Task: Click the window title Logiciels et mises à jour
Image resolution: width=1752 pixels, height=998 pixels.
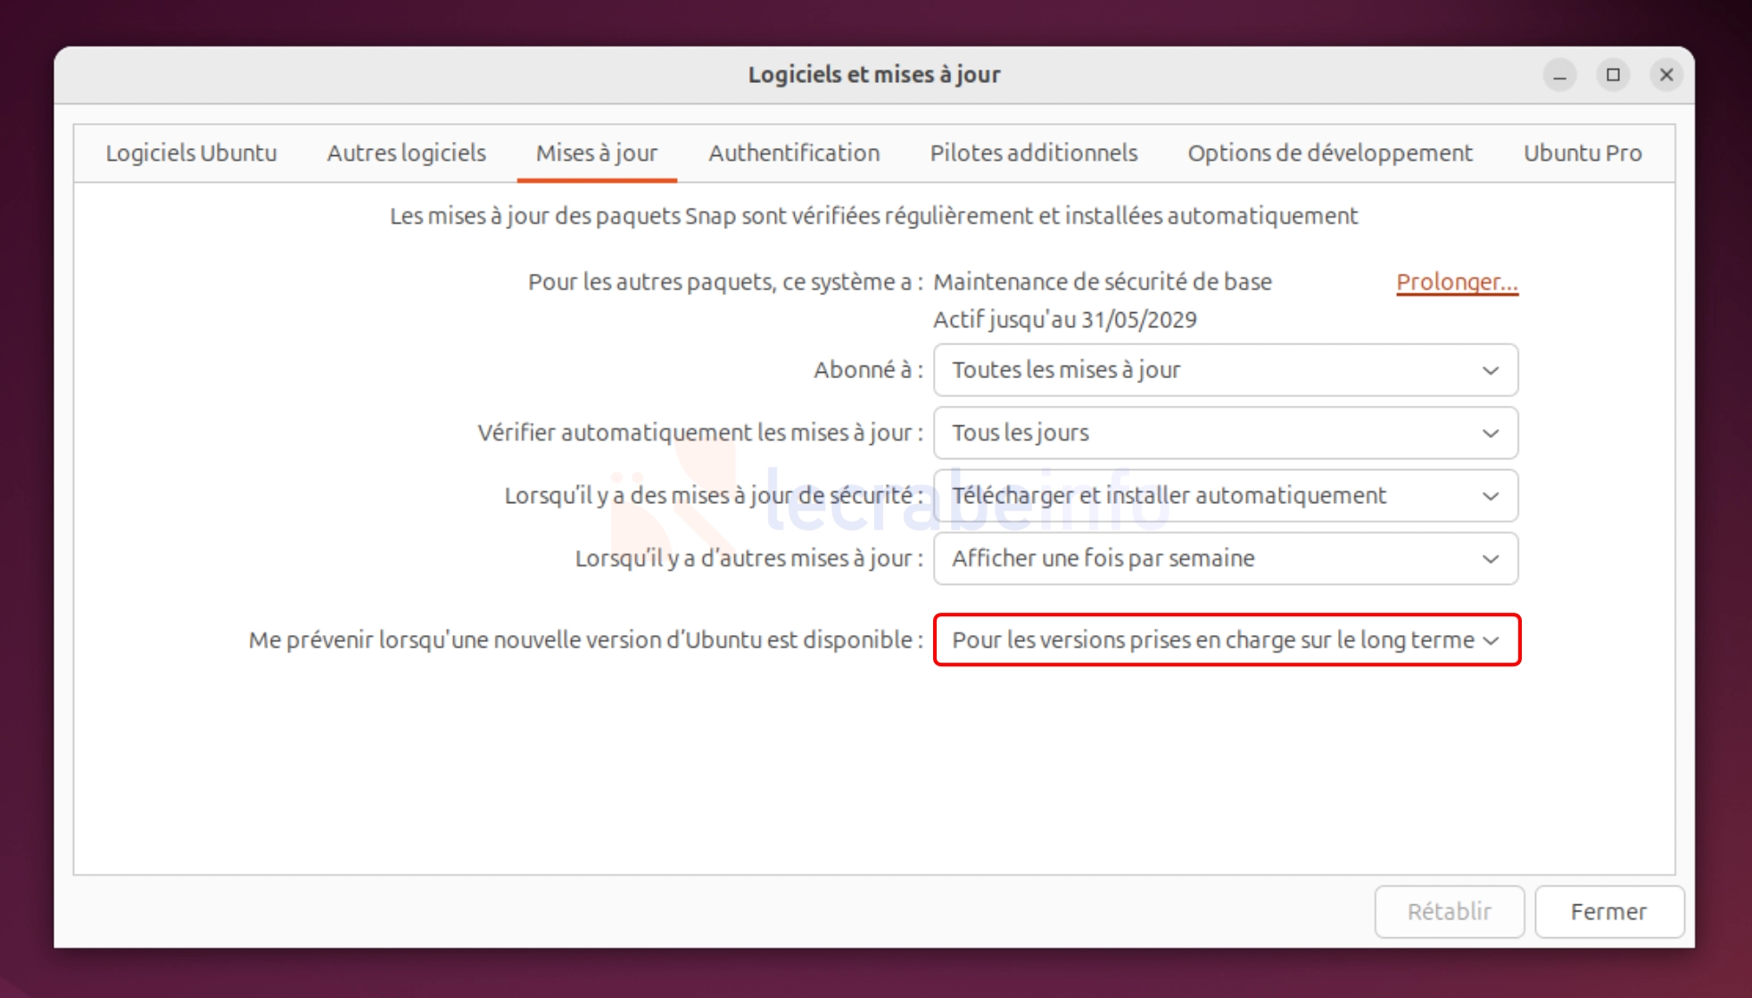Action: 874,75
